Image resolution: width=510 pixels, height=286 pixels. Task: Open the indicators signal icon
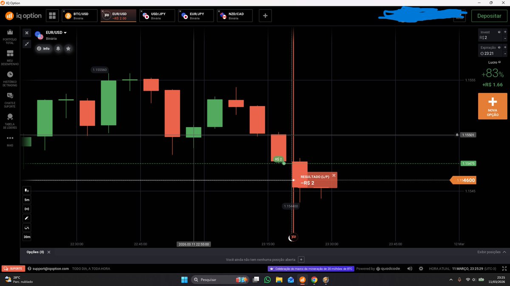tap(27, 209)
